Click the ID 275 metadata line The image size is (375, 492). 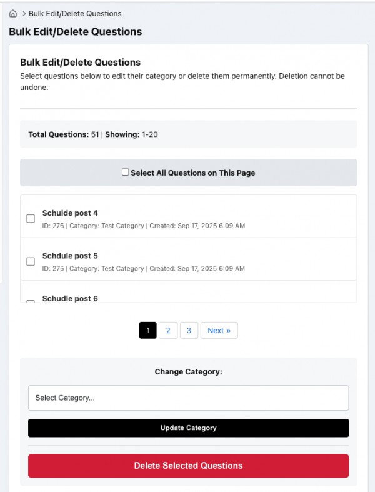[x=143, y=268]
